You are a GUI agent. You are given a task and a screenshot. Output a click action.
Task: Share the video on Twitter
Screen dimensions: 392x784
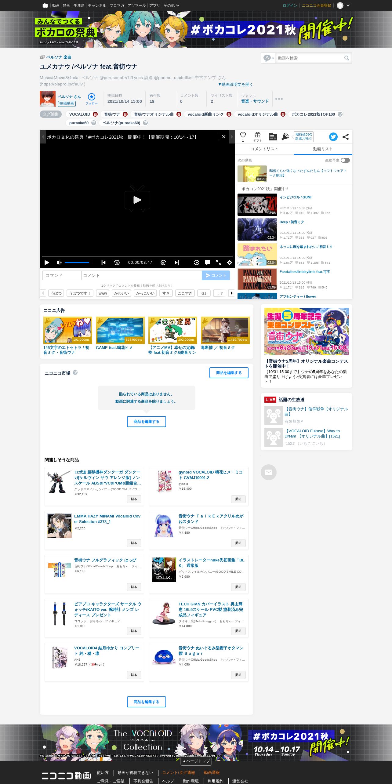(x=333, y=137)
